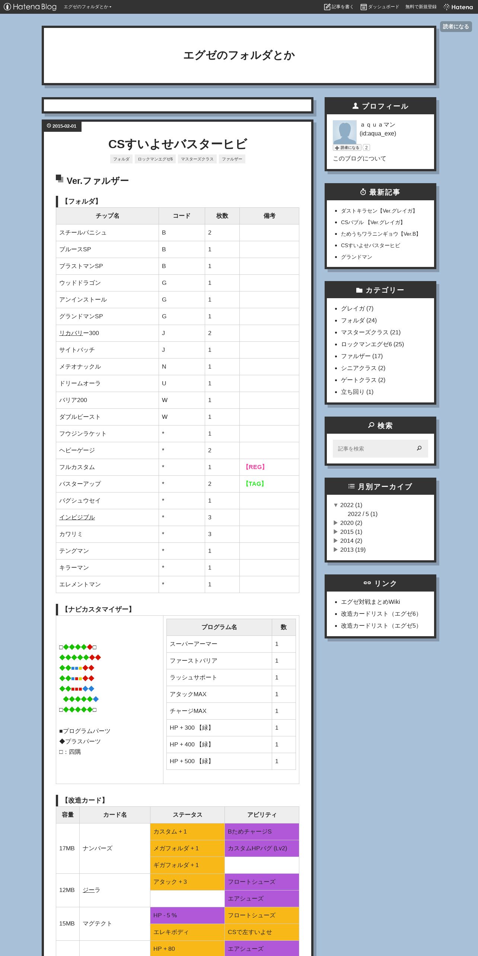Open recent article CSバブル【Ver.グレイガ】

[373, 222]
